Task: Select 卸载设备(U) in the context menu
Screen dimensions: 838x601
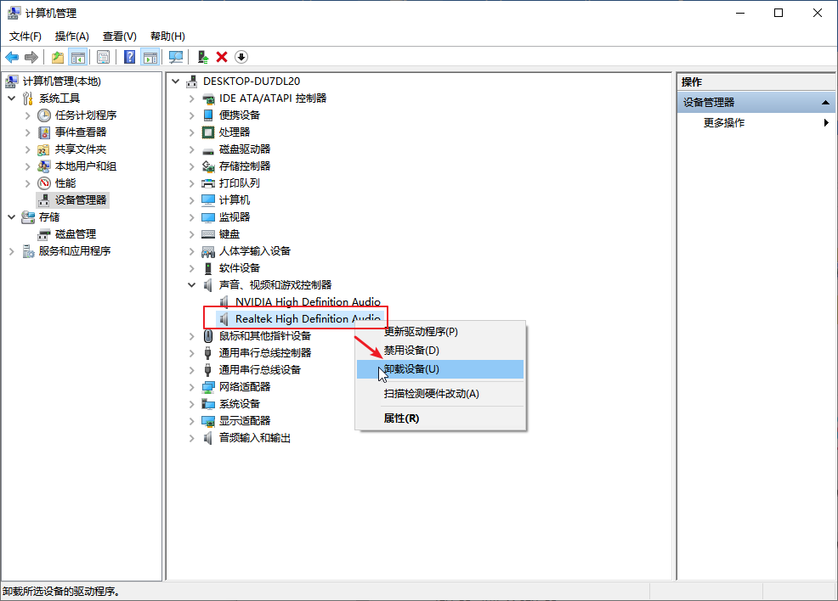Action: coord(412,369)
